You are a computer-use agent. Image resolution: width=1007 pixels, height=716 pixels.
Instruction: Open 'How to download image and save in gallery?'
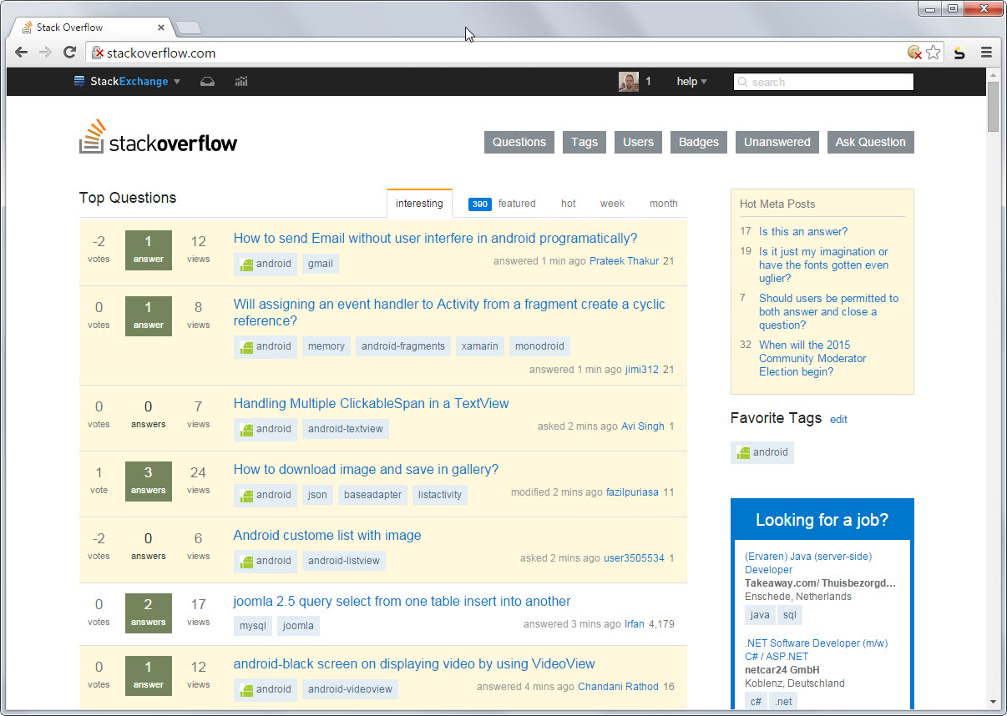click(366, 470)
